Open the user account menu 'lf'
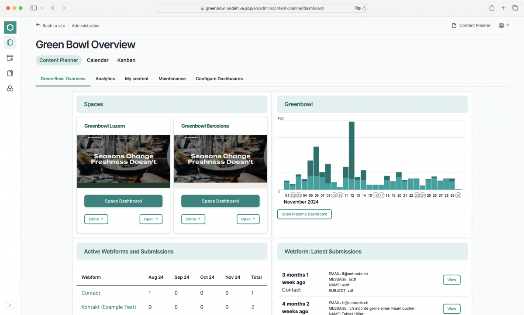 503,26
